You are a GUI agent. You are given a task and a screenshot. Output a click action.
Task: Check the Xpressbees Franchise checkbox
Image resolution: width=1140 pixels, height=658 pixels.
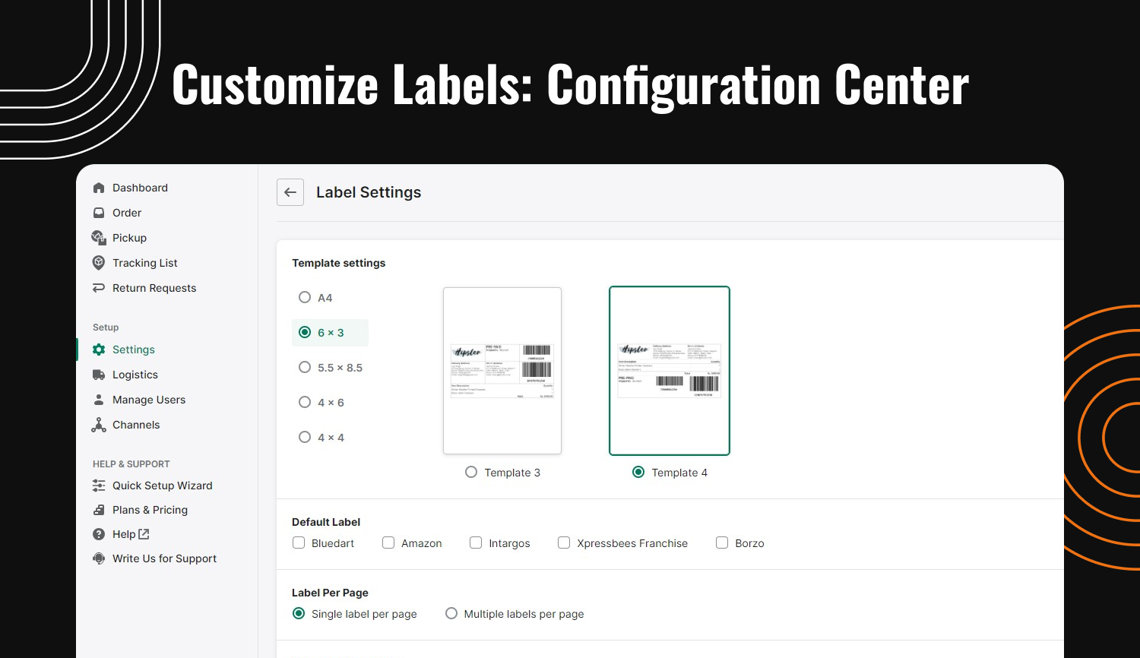click(x=564, y=543)
